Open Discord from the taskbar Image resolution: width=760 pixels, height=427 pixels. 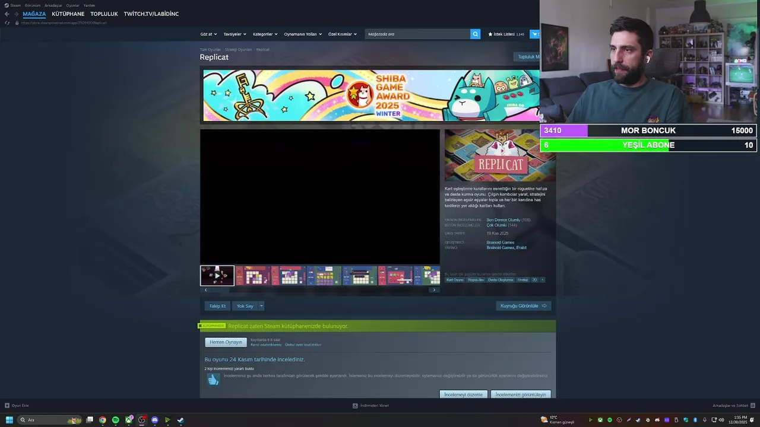[x=155, y=420]
